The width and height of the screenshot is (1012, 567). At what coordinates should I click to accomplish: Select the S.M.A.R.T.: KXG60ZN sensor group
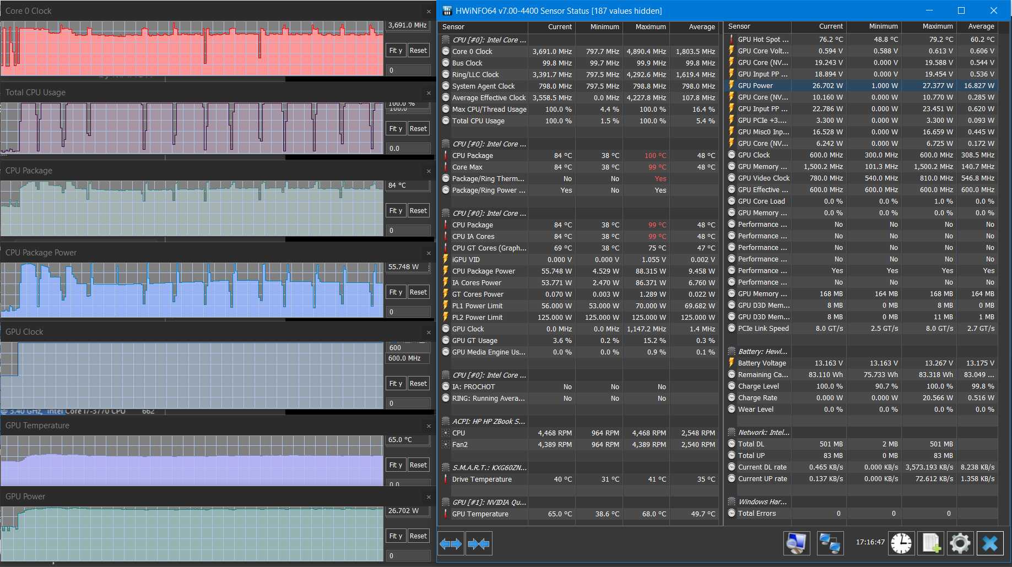(489, 467)
